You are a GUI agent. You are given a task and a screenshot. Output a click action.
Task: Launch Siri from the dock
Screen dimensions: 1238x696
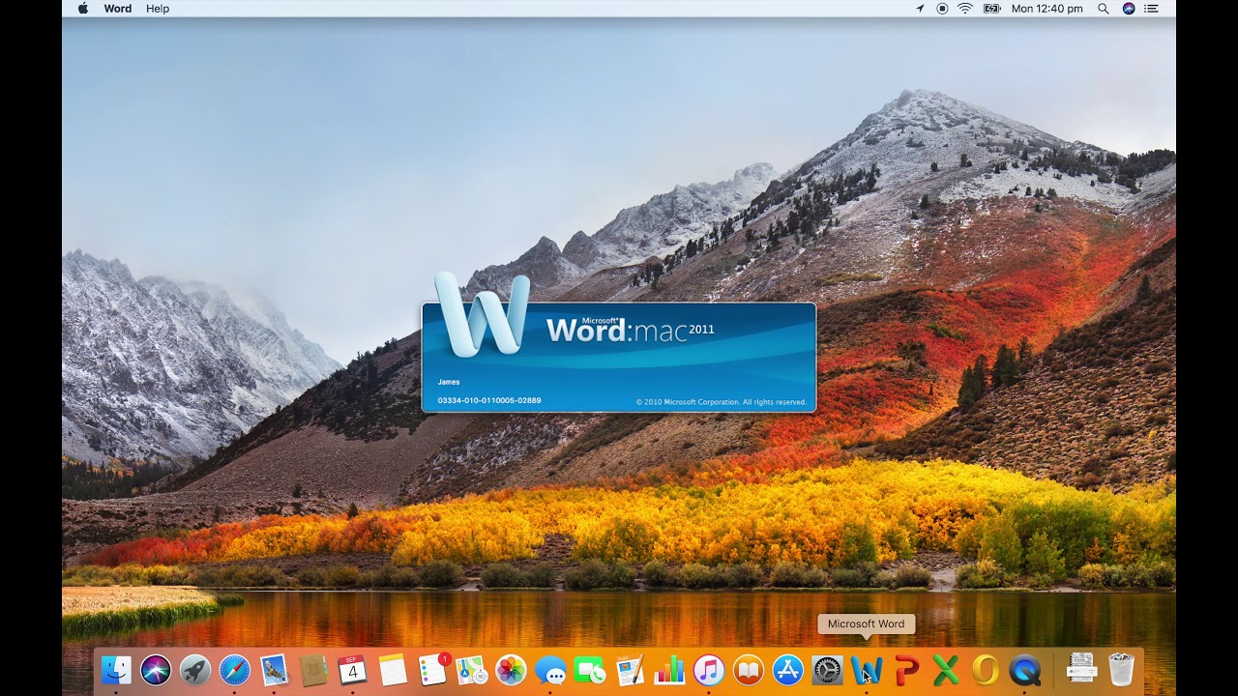click(156, 669)
